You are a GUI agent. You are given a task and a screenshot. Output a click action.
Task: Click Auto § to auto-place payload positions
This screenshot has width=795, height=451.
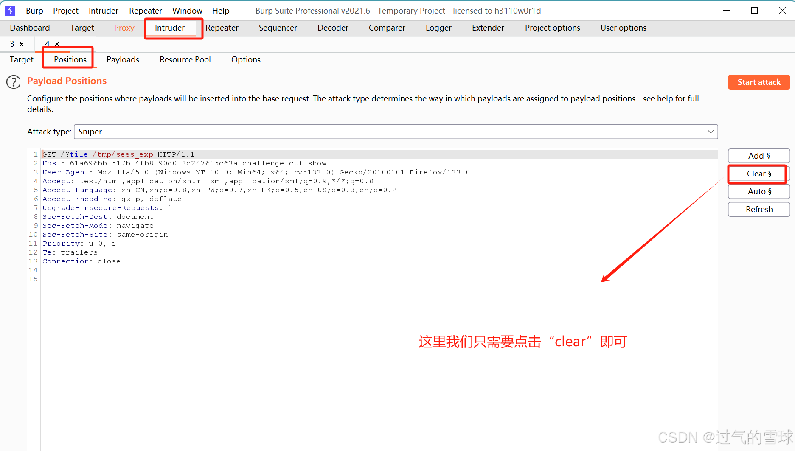758,191
